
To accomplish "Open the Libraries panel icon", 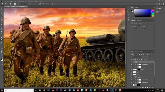I will [157, 12].
